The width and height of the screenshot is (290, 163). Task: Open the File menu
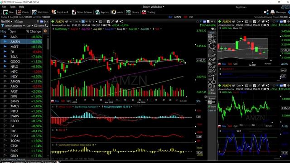4,7
